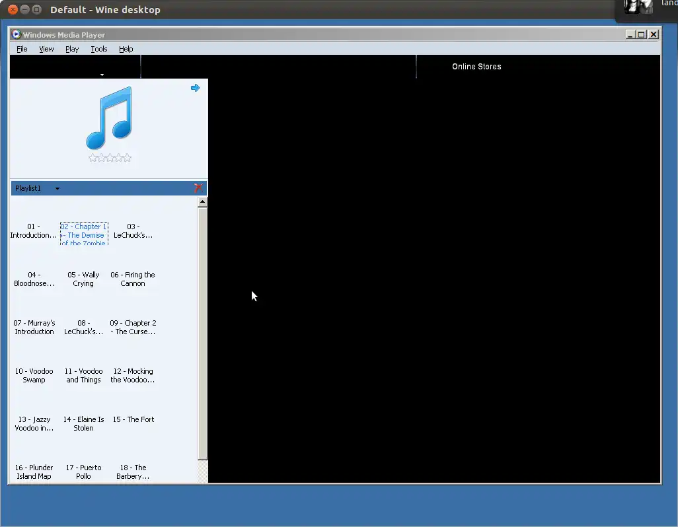The image size is (678, 527).
Task: Open the File menu
Action: tap(22, 49)
